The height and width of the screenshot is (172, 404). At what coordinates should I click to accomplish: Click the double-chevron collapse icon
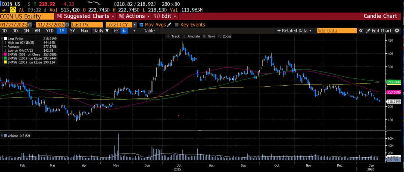pos(360,31)
